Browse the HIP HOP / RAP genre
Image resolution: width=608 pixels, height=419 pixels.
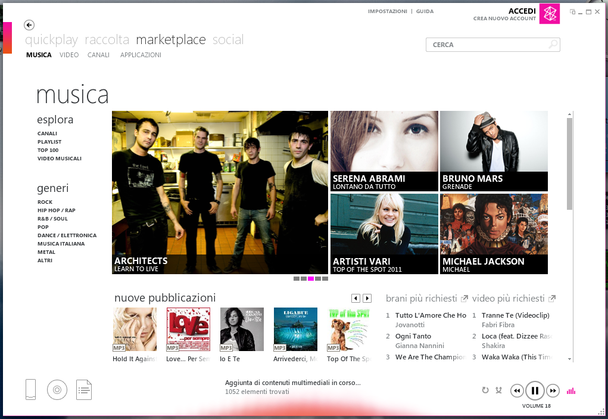click(x=56, y=210)
